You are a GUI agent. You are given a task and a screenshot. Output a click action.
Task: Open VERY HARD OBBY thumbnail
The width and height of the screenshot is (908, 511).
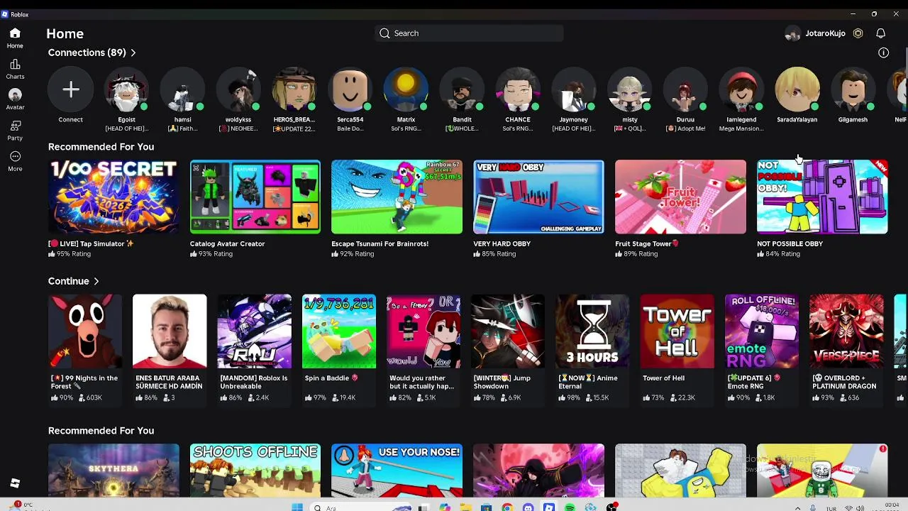[x=538, y=197]
